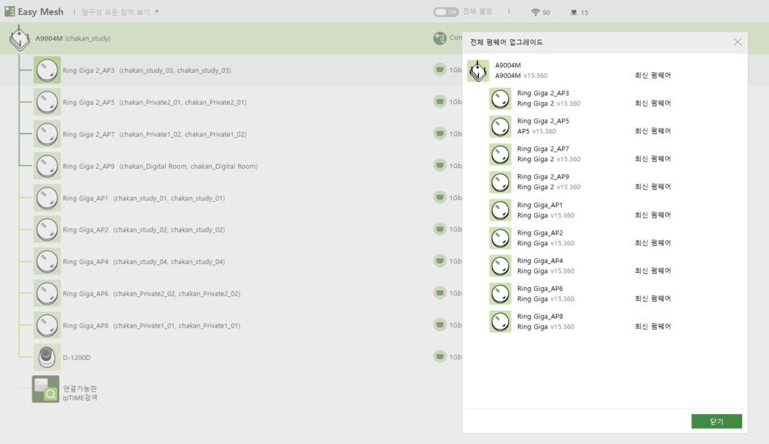The height and width of the screenshot is (444, 769).
Task: Select the A9004M router icon in the tree
Action: point(20,38)
